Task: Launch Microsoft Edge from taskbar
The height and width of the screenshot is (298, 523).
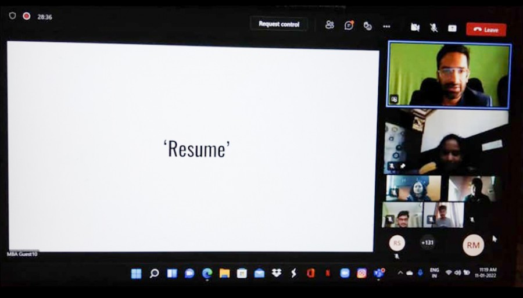Action: point(207,273)
